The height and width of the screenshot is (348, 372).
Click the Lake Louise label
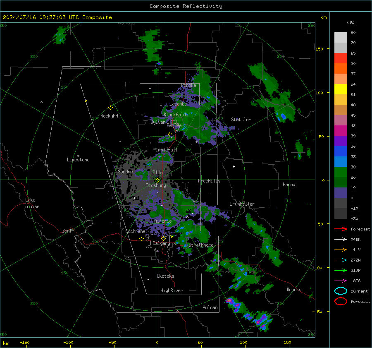tap(32, 203)
